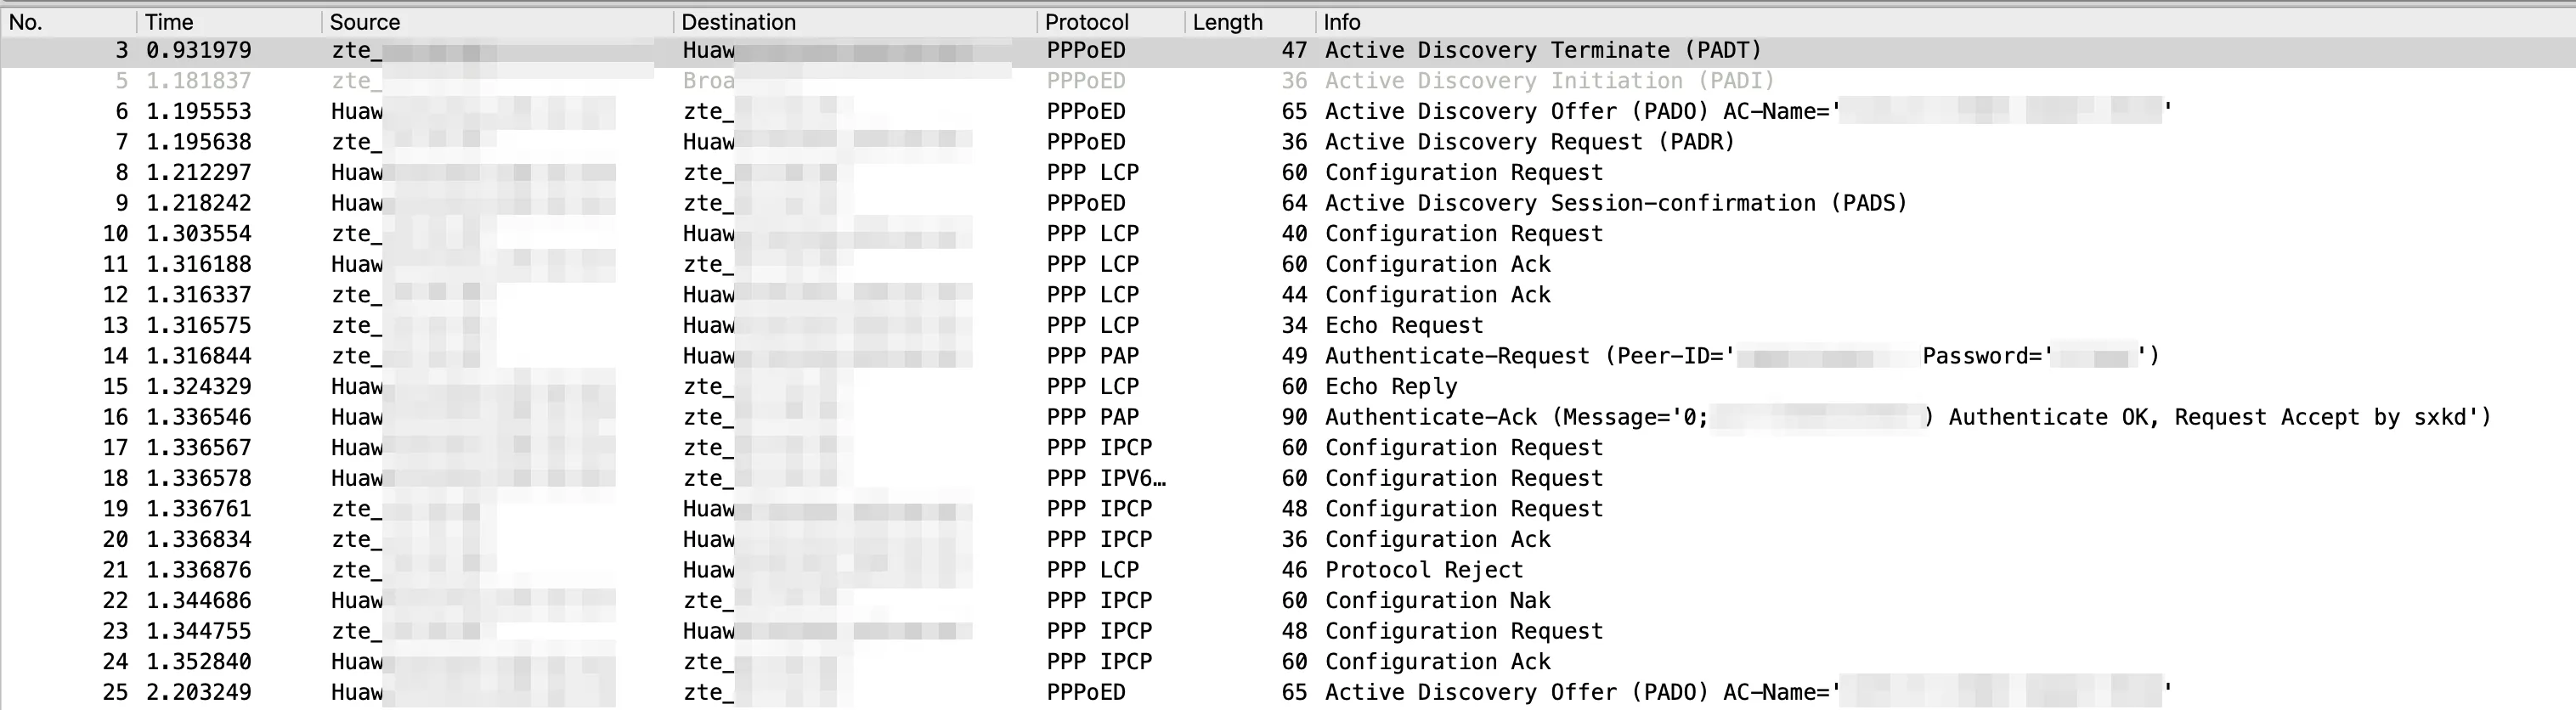Click the Time column header

(169, 22)
